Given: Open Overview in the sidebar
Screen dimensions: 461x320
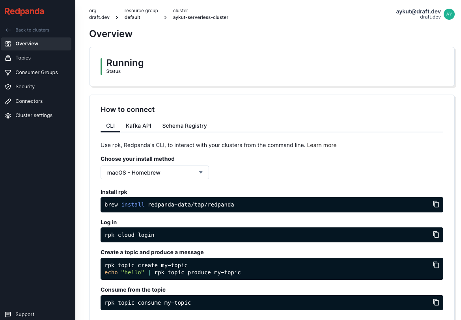Looking at the screenshot, I should (36, 44).
